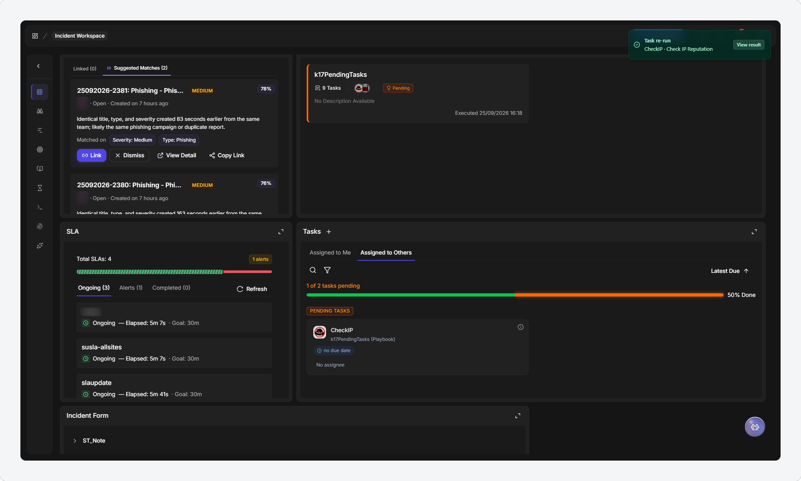Image resolution: width=801 pixels, height=481 pixels.
Task: Open the susla-allsites SLA entry
Action: pos(174,353)
